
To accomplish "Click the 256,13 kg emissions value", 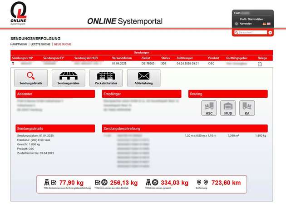I will [x=124, y=183].
